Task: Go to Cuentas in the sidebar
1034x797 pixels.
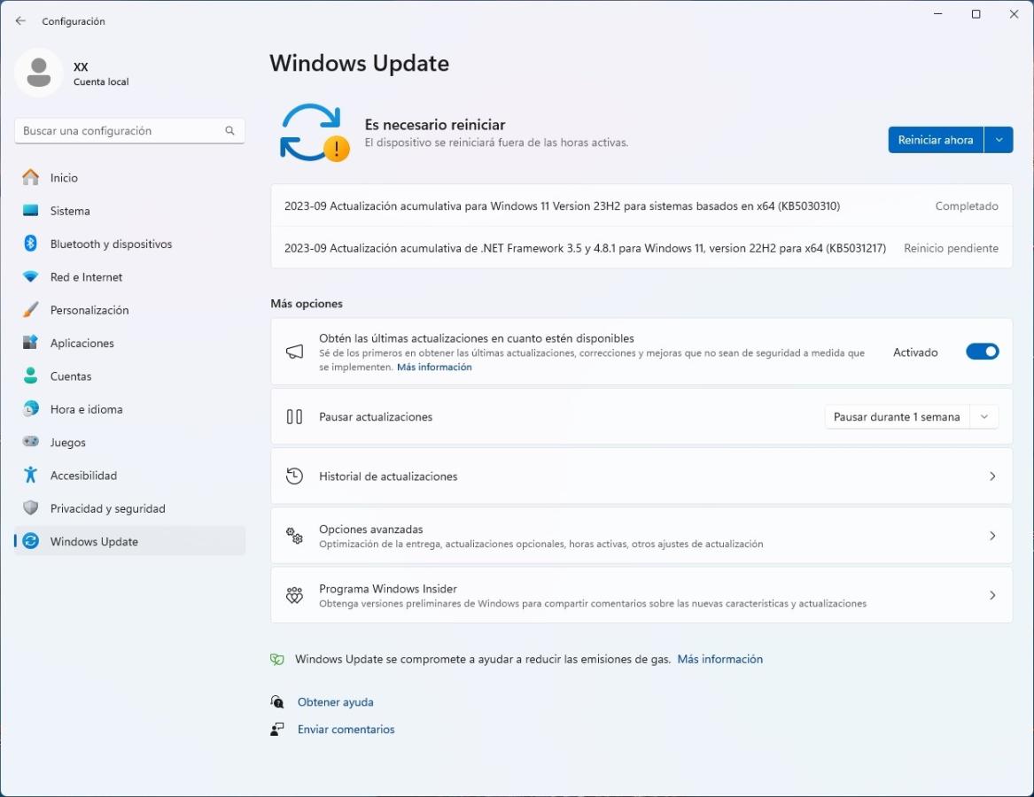Action: 71,376
